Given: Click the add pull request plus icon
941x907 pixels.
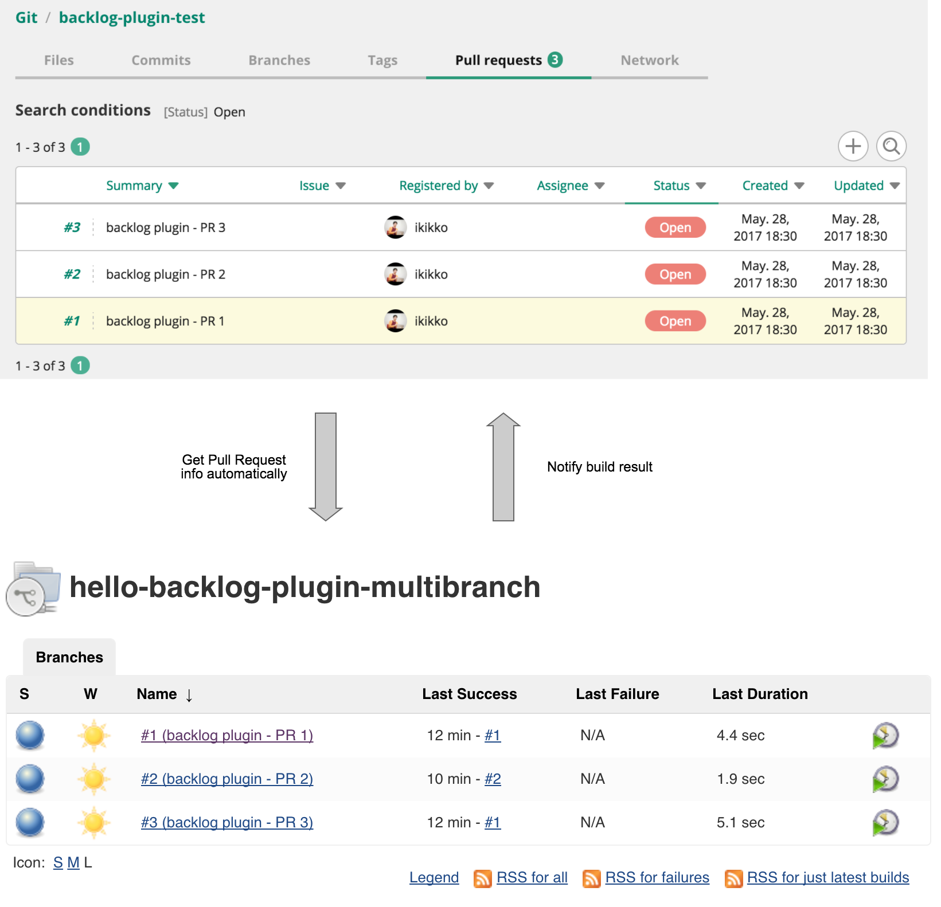Looking at the screenshot, I should click(853, 147).
